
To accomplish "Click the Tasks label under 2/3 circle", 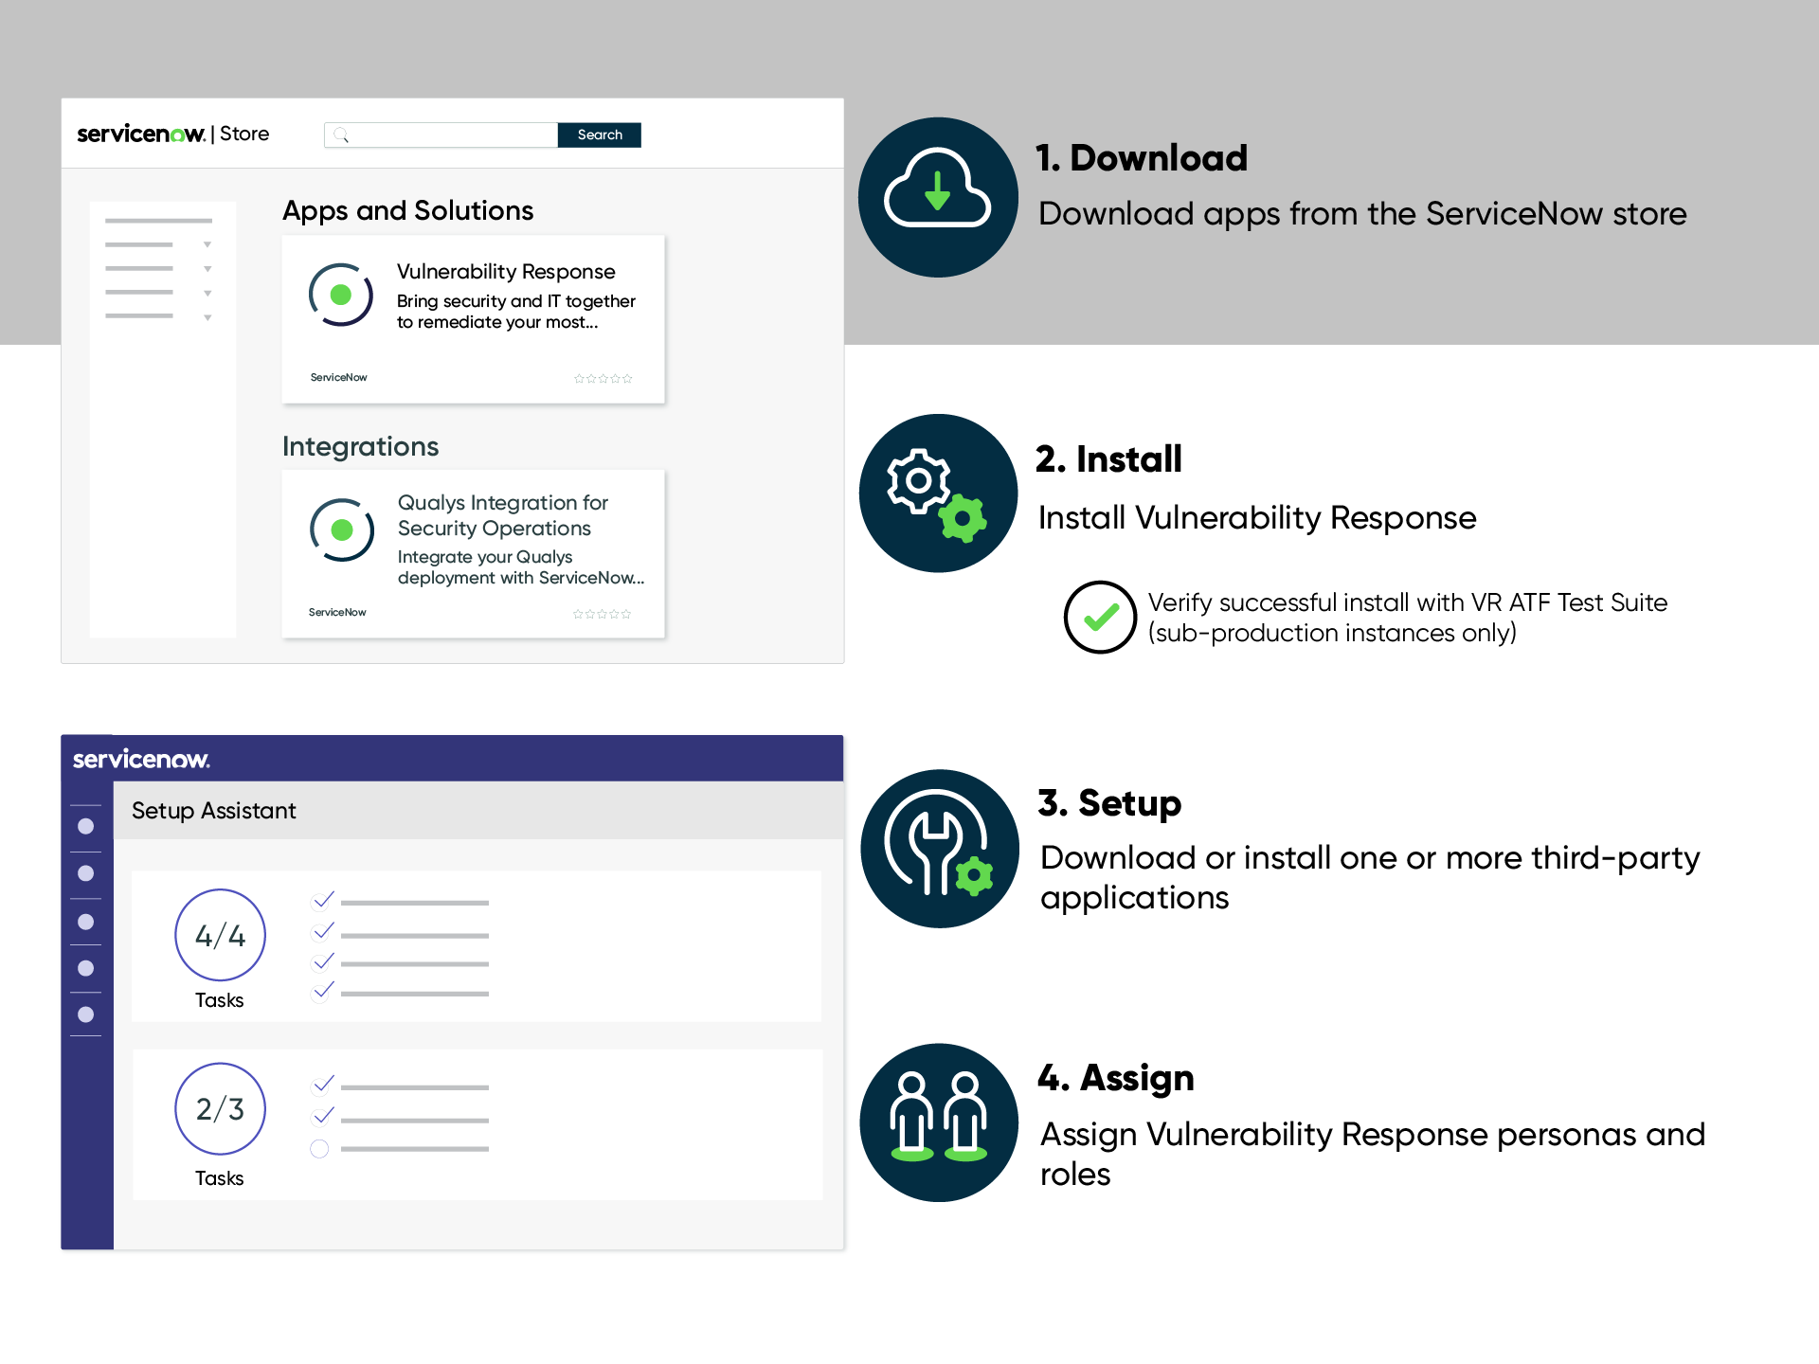I will [220, 1178].
